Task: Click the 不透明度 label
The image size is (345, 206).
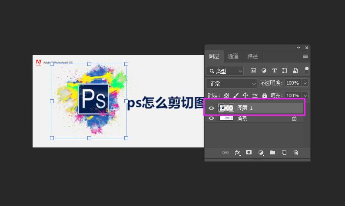Action: (x=271, y=83)
